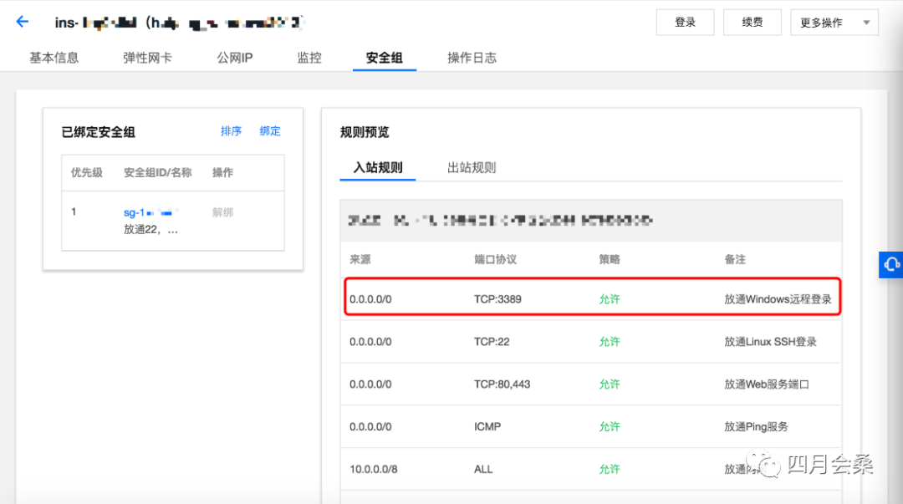Click 允许 in the TCP:22 row
Image resolution: width=903 pixels, height=504 pixels.
610,342
